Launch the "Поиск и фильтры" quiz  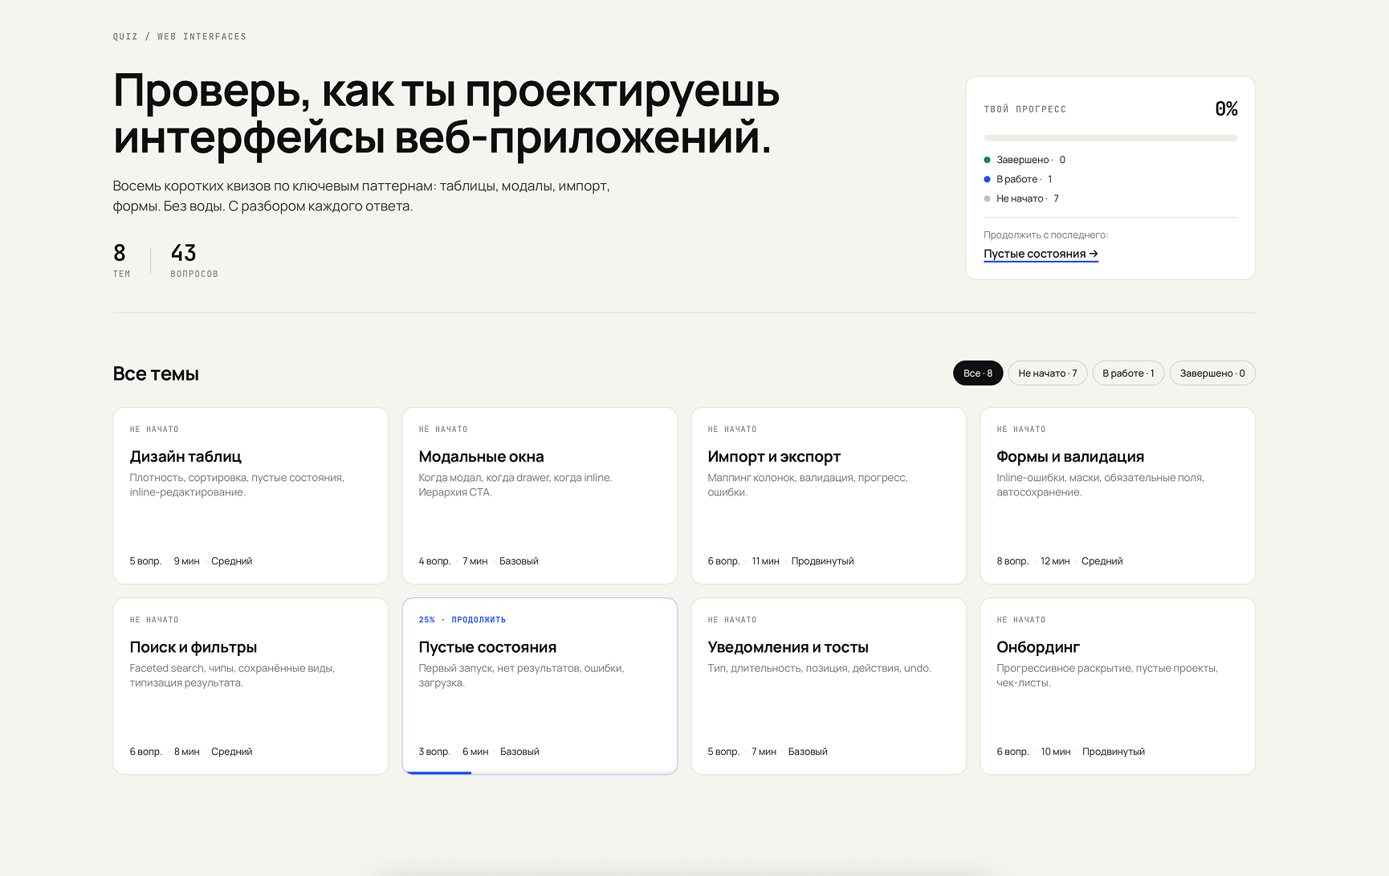tap(251, 686)
